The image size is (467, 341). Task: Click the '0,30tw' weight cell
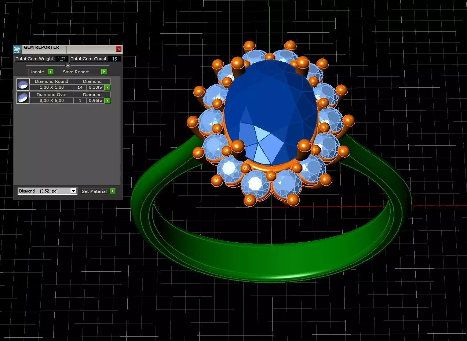(96, 87)
